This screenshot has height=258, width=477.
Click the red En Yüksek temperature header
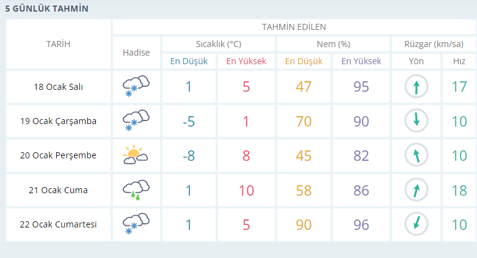click(x=246, y=61)
